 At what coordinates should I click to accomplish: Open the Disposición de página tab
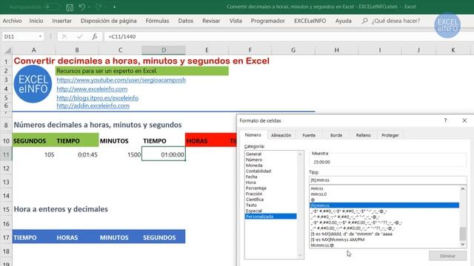[109, 21]
